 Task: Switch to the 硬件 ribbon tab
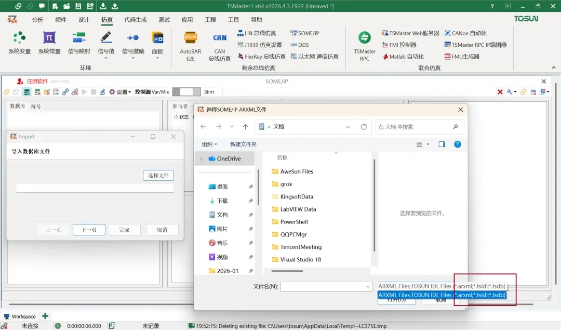60,19
